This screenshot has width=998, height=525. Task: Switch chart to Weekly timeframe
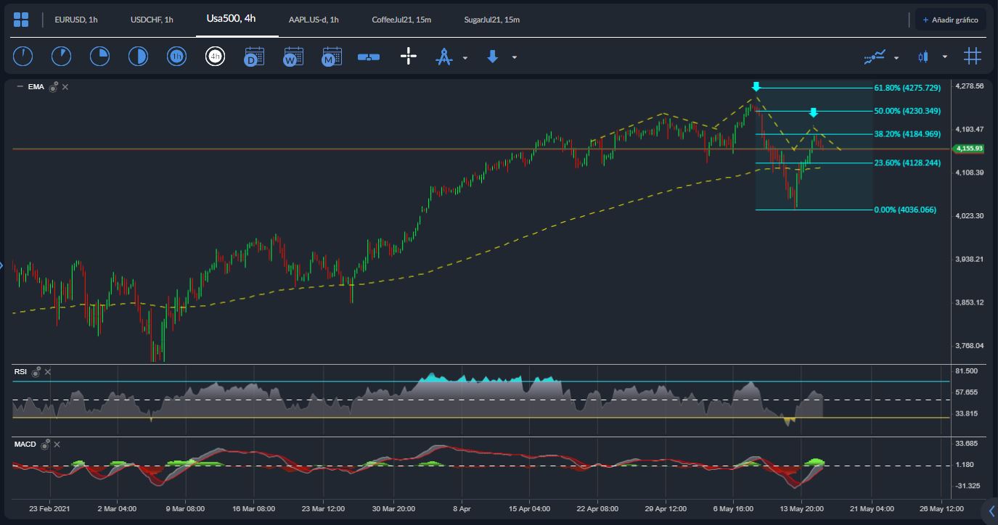[293, 57]
